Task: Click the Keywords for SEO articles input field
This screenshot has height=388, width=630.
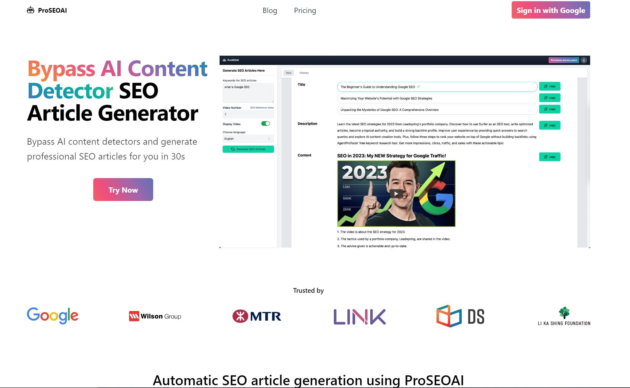Action: pos(248,93)
